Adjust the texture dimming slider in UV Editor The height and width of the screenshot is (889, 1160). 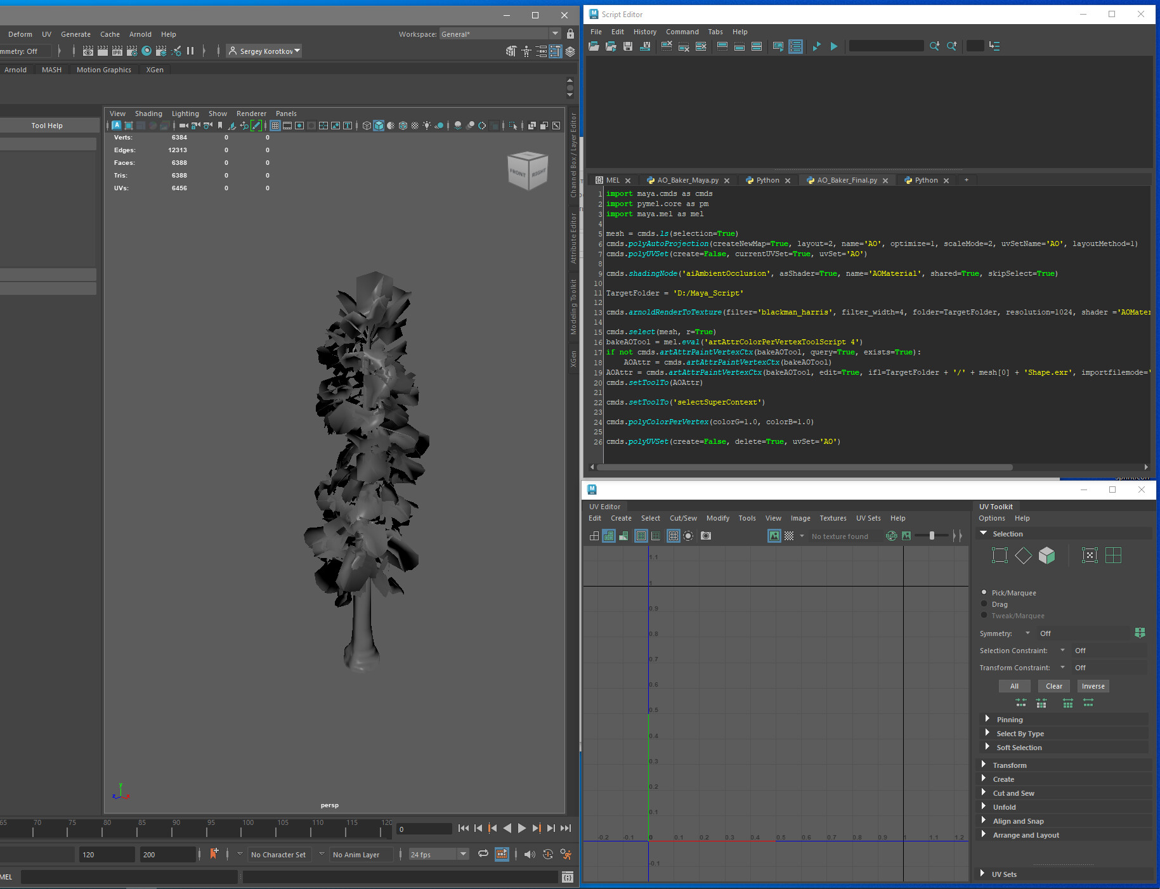[932, 536]
